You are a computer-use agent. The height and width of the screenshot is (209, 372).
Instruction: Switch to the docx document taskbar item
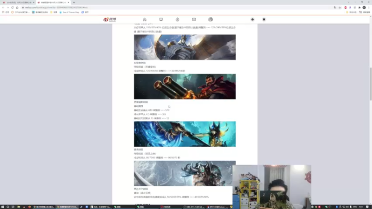(217, 207)
